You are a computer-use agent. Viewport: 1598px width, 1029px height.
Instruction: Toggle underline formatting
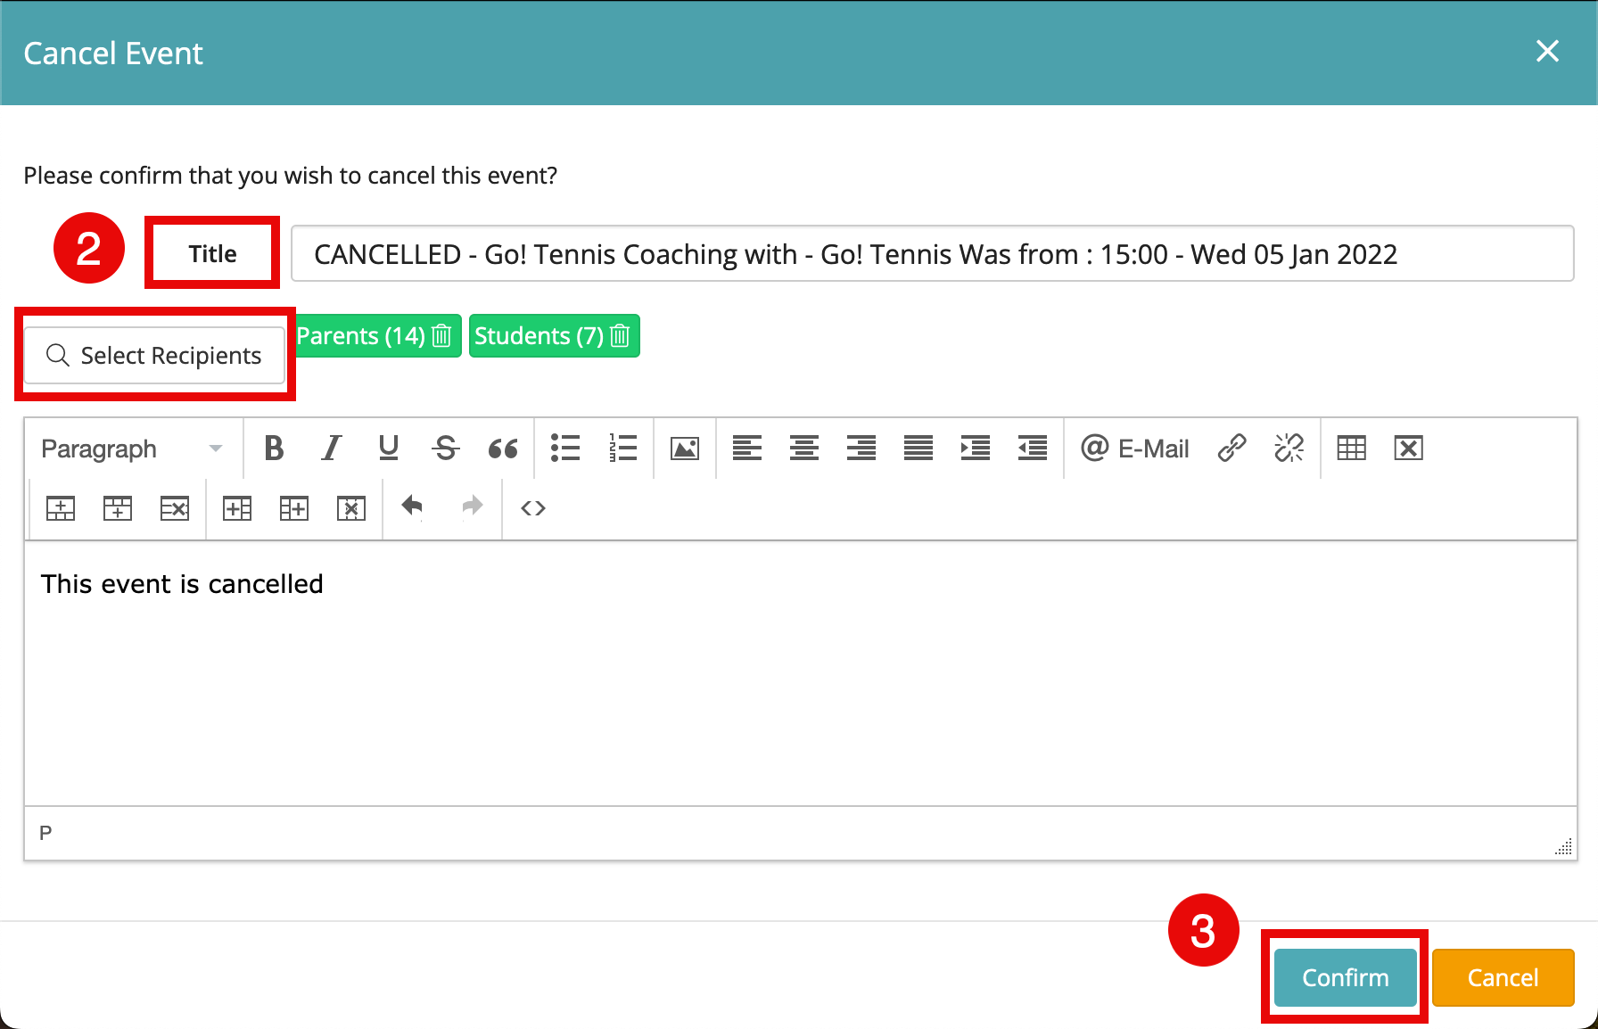click(388, 448)
